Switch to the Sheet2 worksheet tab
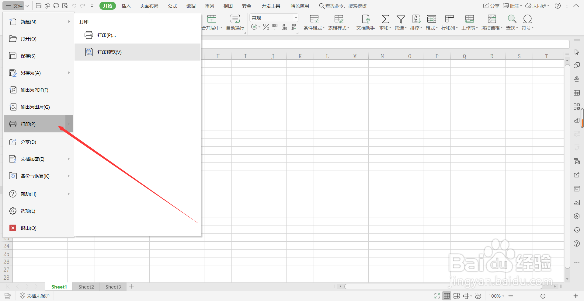Viewport: 584px width, 301px height. [x=86, y=287]
